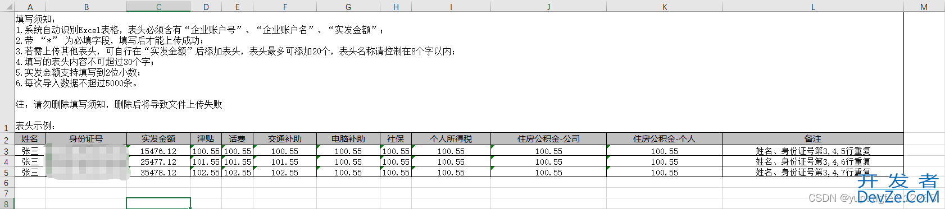
Task: Select the 35478.12 amount cell
Action: point(158,173)
